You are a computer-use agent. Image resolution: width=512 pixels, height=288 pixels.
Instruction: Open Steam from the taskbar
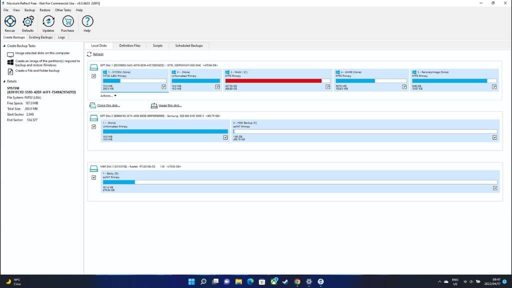click(285, 281)
